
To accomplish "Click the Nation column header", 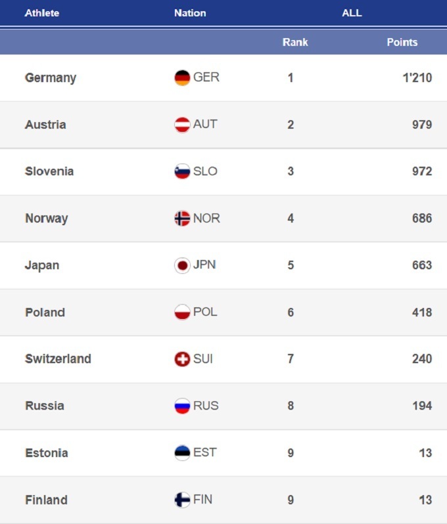I will [190, 12].
